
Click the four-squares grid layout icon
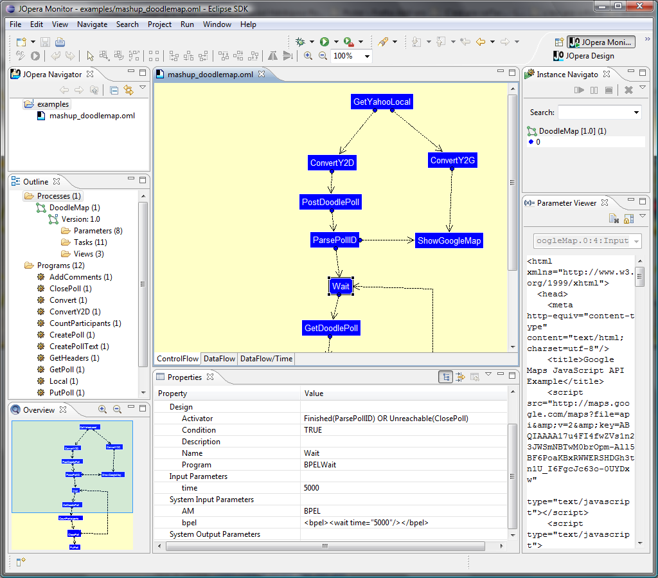[154, 56]
